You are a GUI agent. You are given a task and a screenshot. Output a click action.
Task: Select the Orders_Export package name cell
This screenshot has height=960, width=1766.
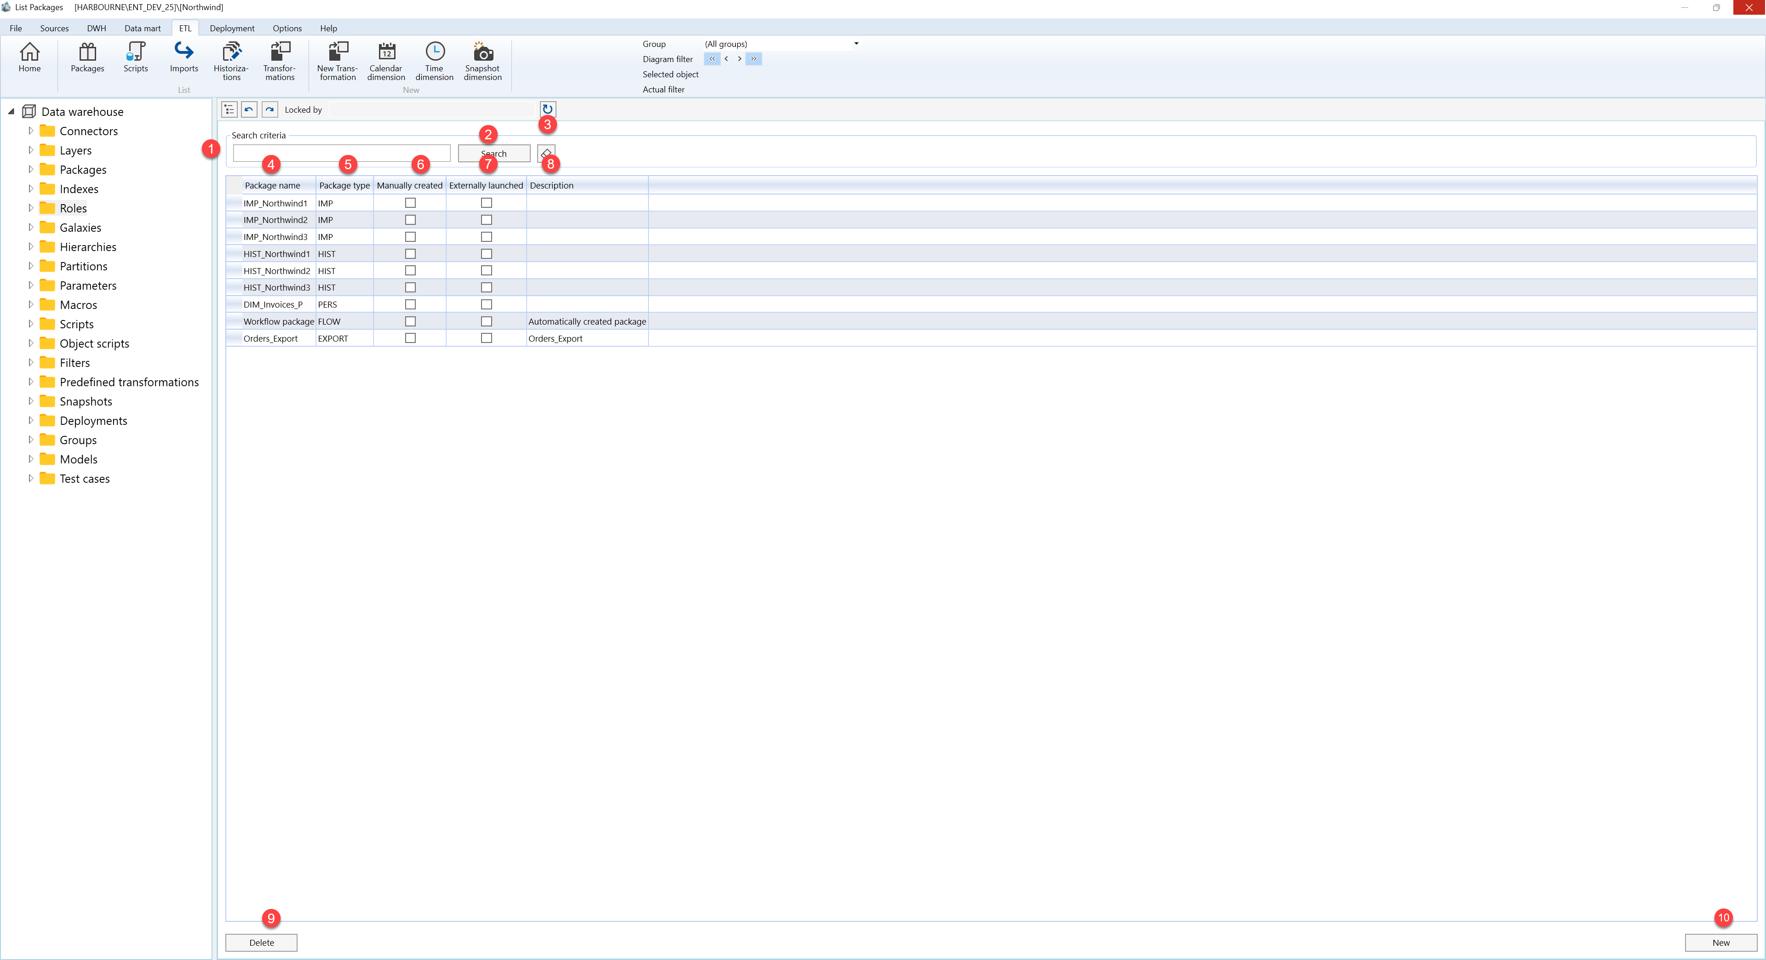pyautogui.click(x=278, y=338)
